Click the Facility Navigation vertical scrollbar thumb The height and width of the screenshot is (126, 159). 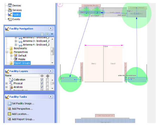click(52, 51)
